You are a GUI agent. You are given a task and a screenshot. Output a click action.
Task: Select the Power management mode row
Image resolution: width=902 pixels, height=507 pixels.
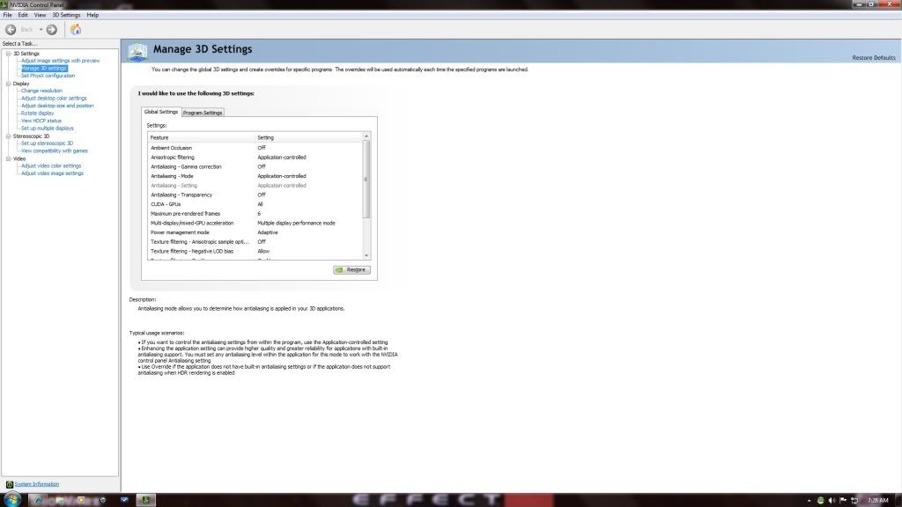[x=255, y=232]
